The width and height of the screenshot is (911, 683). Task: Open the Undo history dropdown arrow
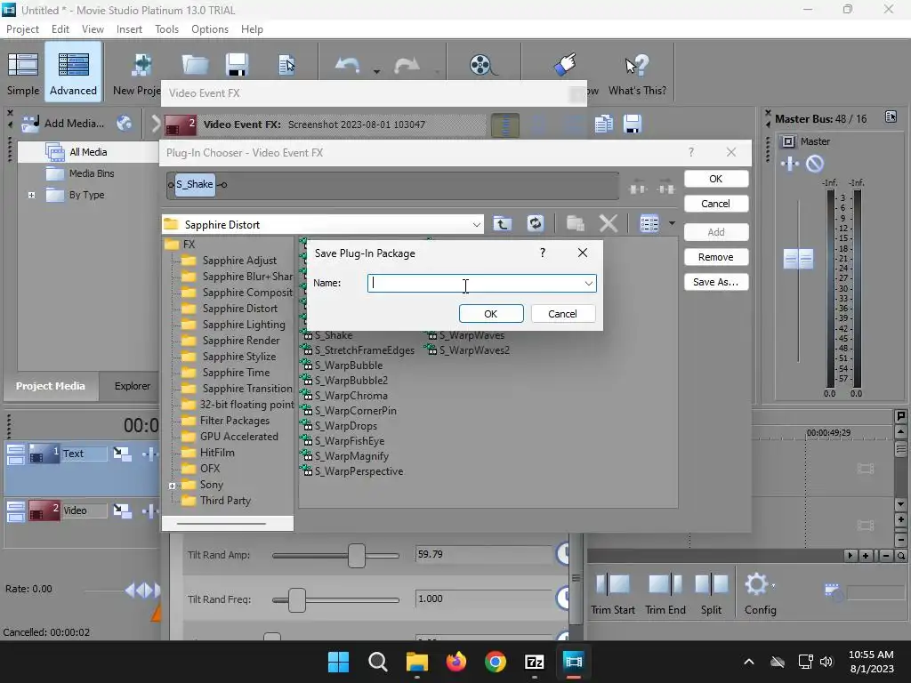click(376, 71)
